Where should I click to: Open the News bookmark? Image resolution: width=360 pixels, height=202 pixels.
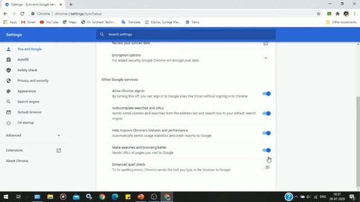coord(192,22)
